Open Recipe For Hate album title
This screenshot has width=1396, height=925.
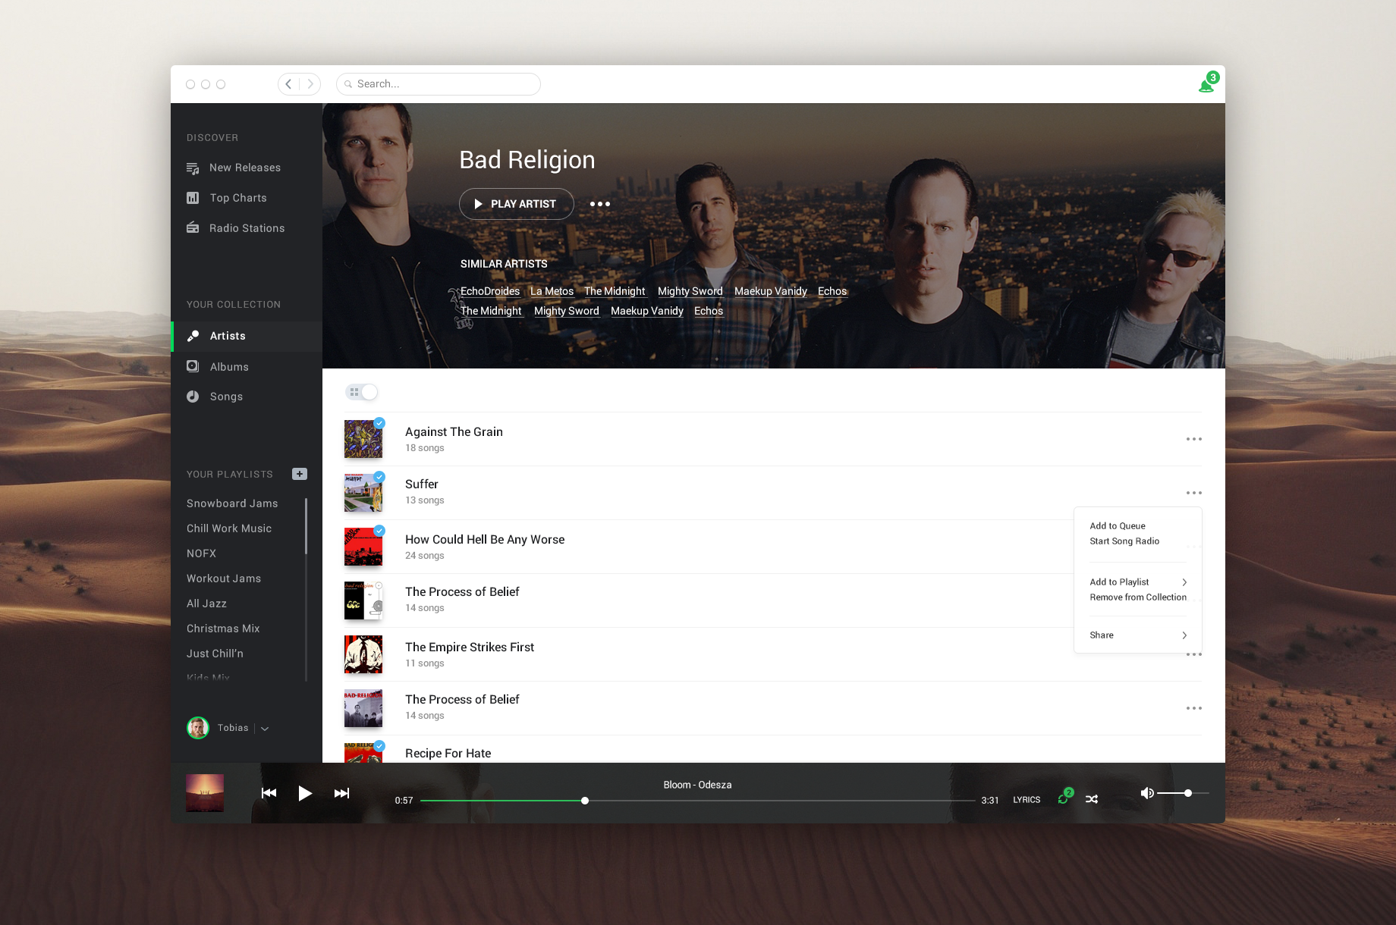click(x=448, y=753)
